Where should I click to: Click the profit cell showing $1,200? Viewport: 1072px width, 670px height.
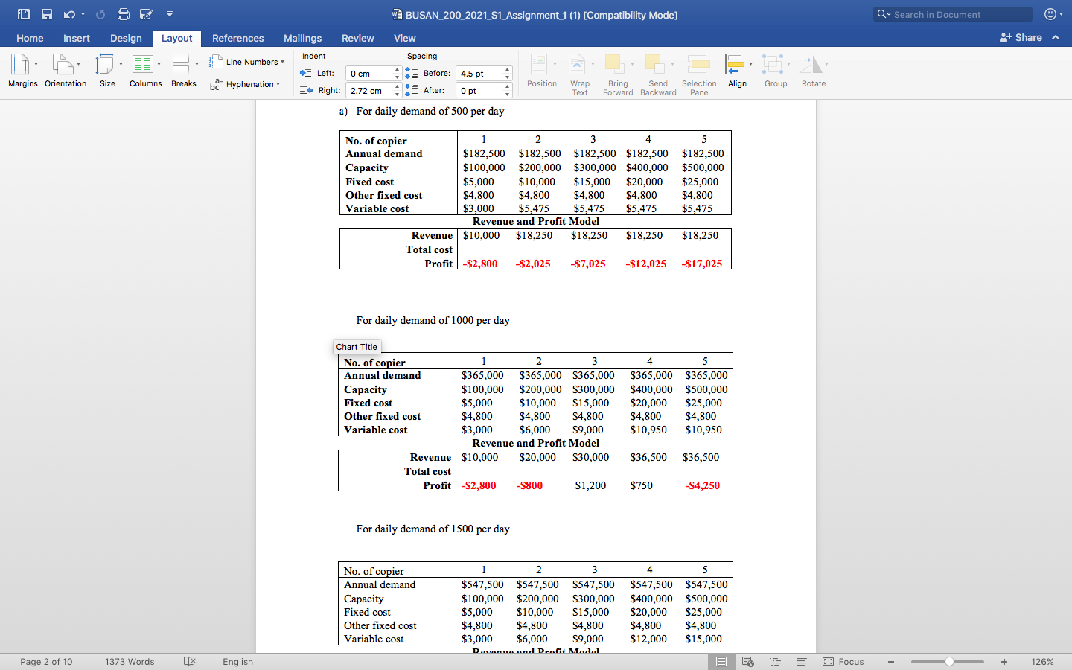point(590,485)
